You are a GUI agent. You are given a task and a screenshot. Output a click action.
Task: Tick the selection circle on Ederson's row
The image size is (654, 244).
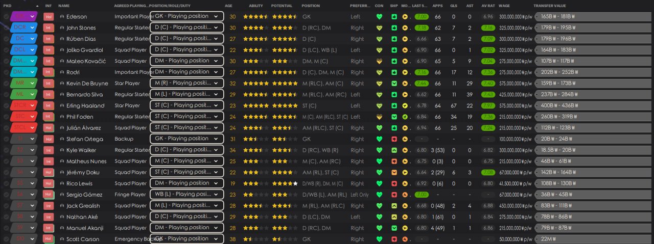click(6, 17)
